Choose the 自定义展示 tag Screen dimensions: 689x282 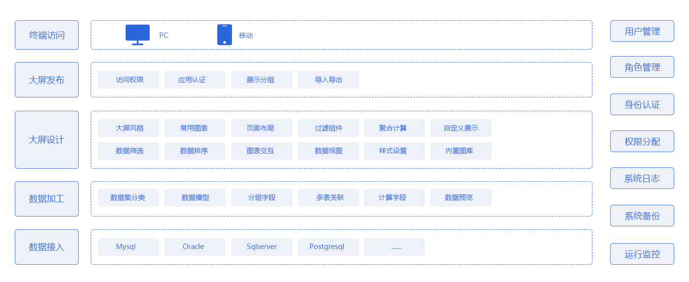pos(461,128)
